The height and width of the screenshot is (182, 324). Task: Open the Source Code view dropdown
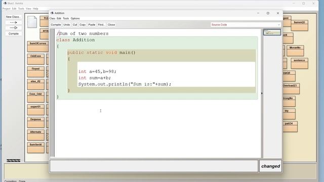click(246, 25)
